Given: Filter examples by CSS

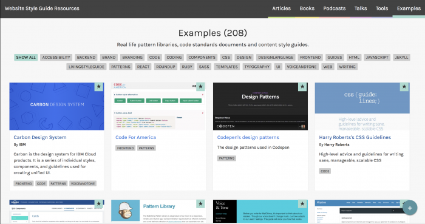Looking at the screenshot, I should [226, 58].
